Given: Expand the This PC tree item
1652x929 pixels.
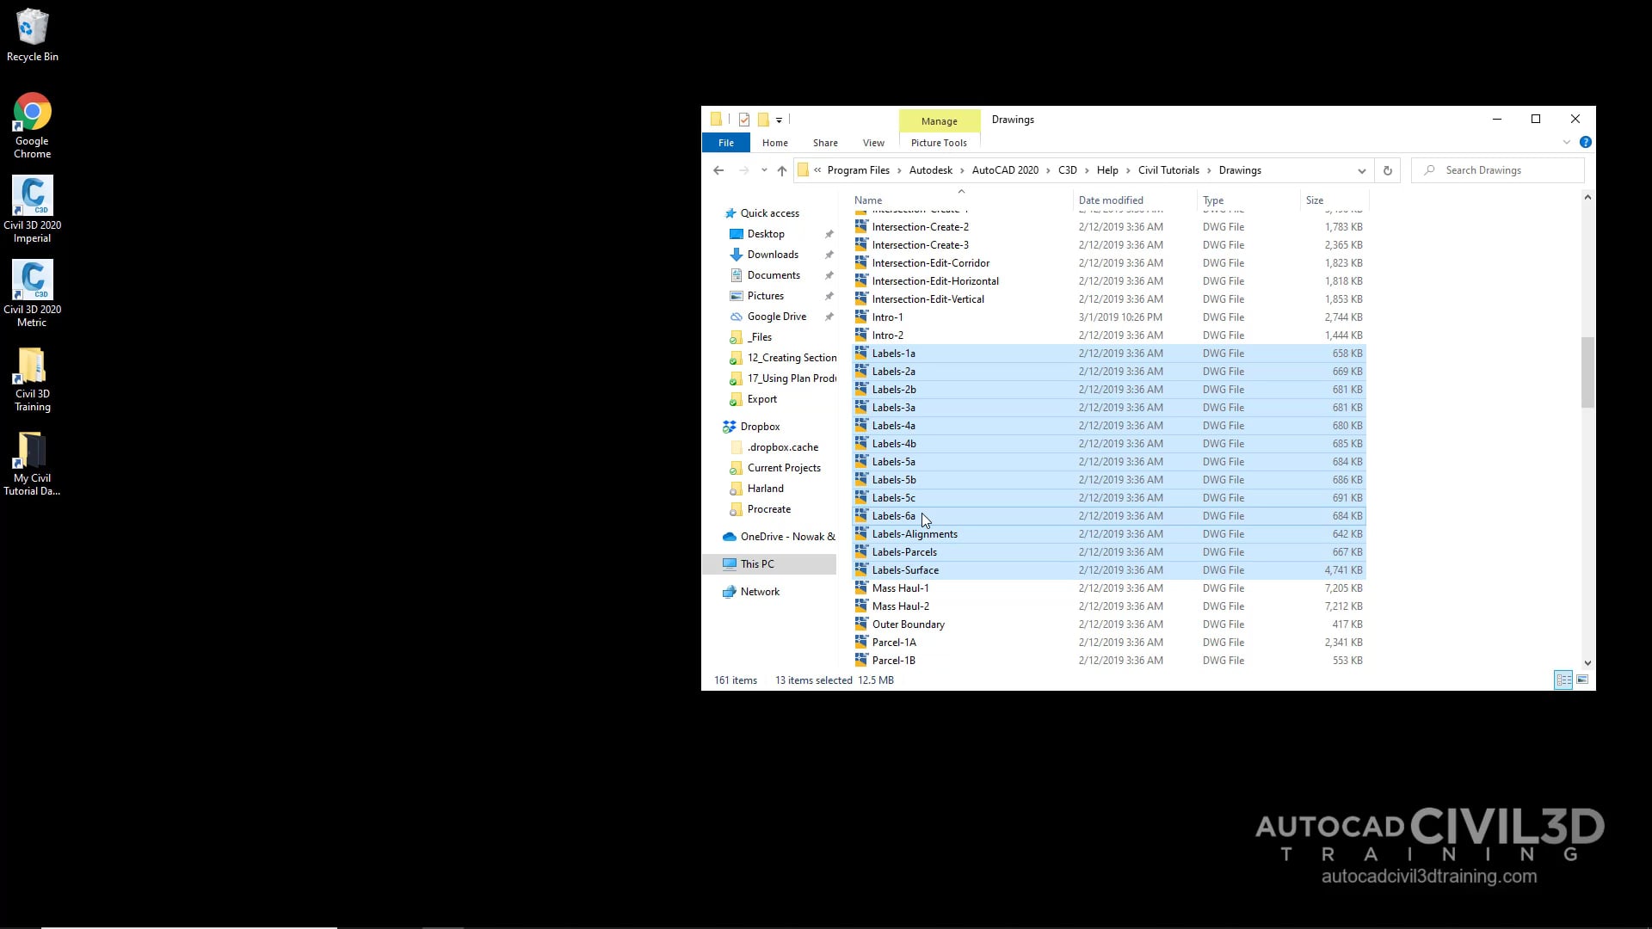Looking at the screenshot, I should coord(719,563).
